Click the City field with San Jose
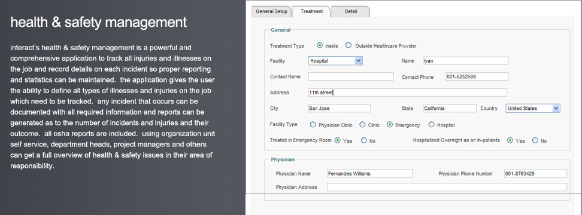 point(339,109)
